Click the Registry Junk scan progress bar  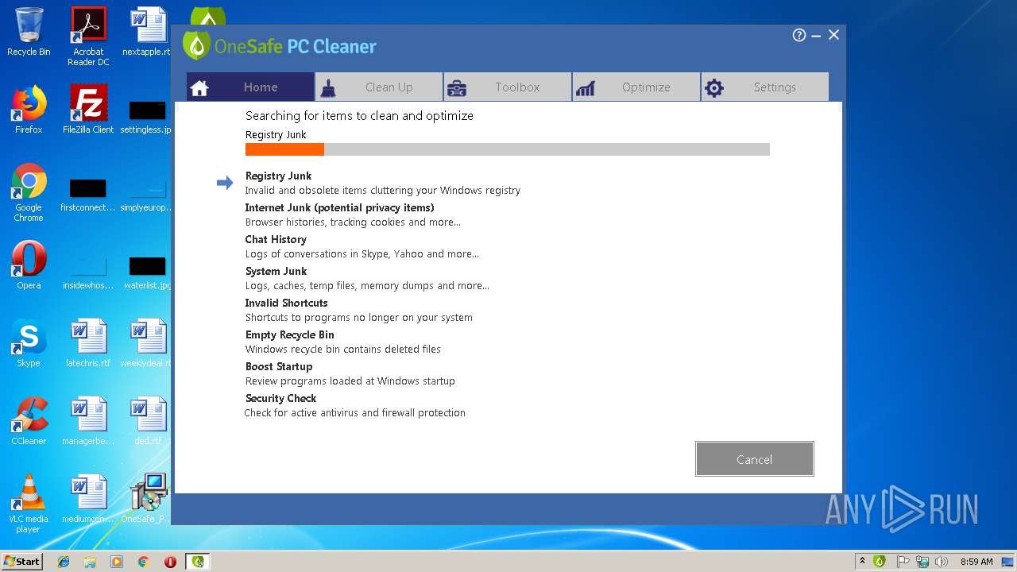(508, 149)
